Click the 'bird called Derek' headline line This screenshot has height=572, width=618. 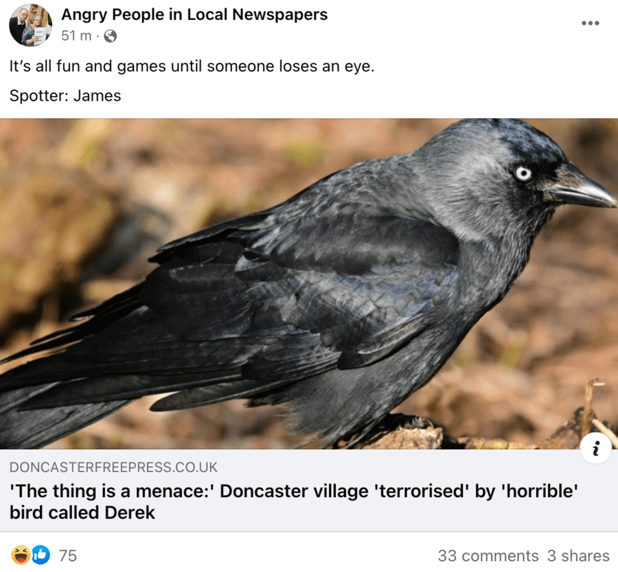[x=82, y=512]
